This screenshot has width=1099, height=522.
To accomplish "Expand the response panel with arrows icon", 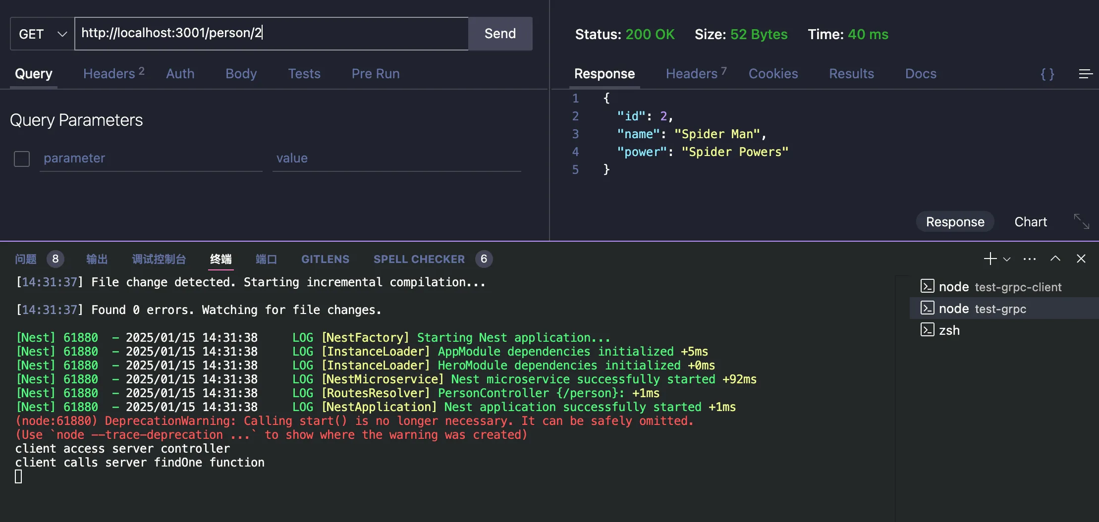I will [1081, 221].
